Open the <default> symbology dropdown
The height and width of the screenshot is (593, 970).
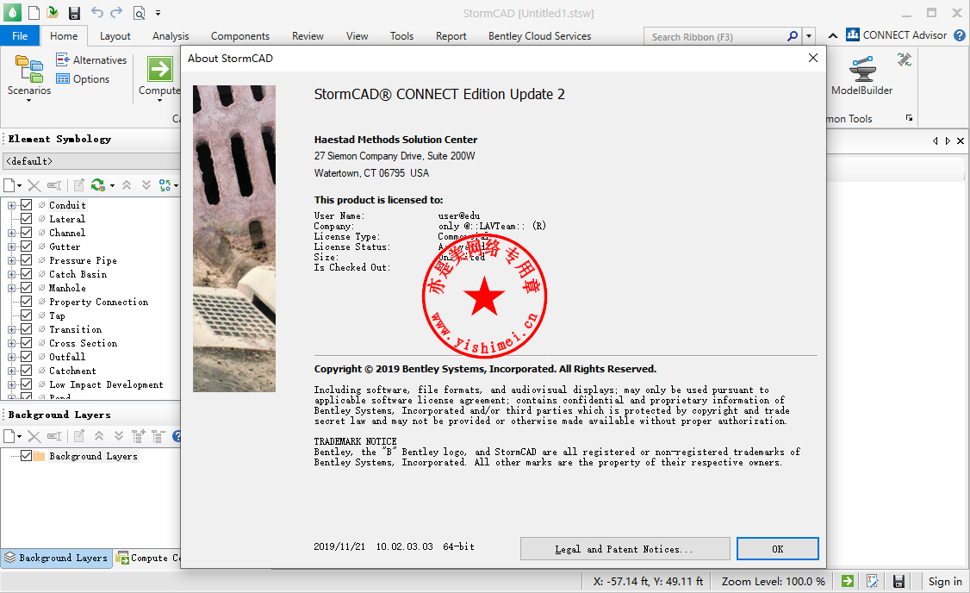[91, 161]
